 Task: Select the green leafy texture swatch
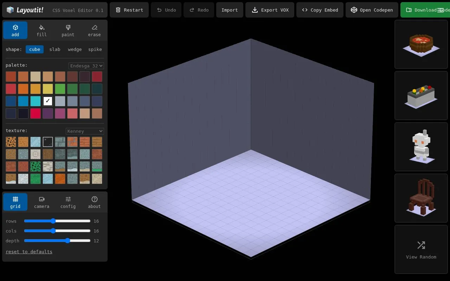pyautogui.click(x=36, y=166)
